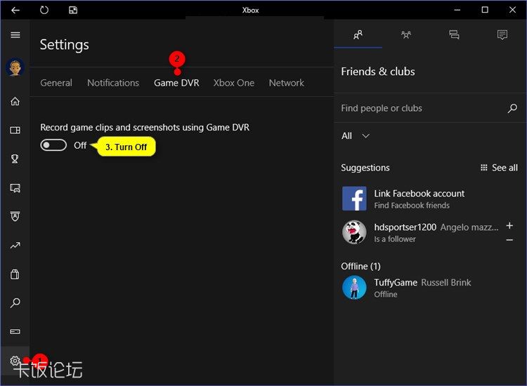Maximize the Xbox window
The width and height of the screenshot is (527, 386).
(485, 10)
